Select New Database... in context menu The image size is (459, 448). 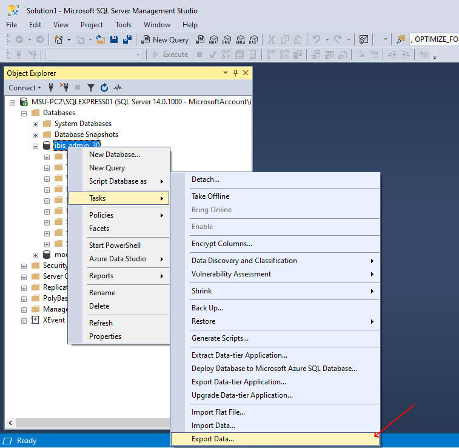click(119, 155)
